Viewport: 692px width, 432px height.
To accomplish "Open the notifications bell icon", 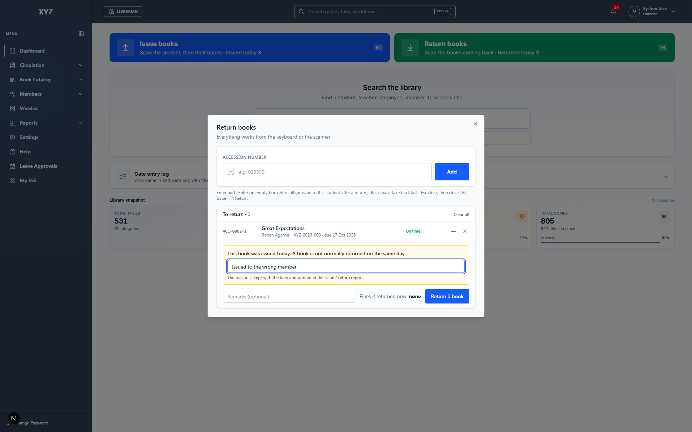I will 613,11.
